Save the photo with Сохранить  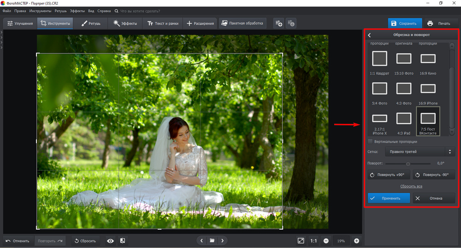click(405, 23)
